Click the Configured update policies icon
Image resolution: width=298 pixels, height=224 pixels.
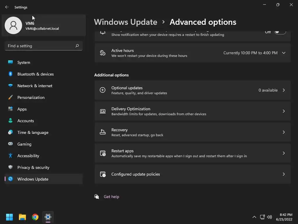click(x=102, y=174)
